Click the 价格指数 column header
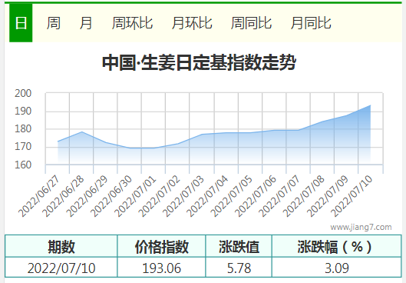The width and height of the screenshot is (406, 283). click(161, 246)
